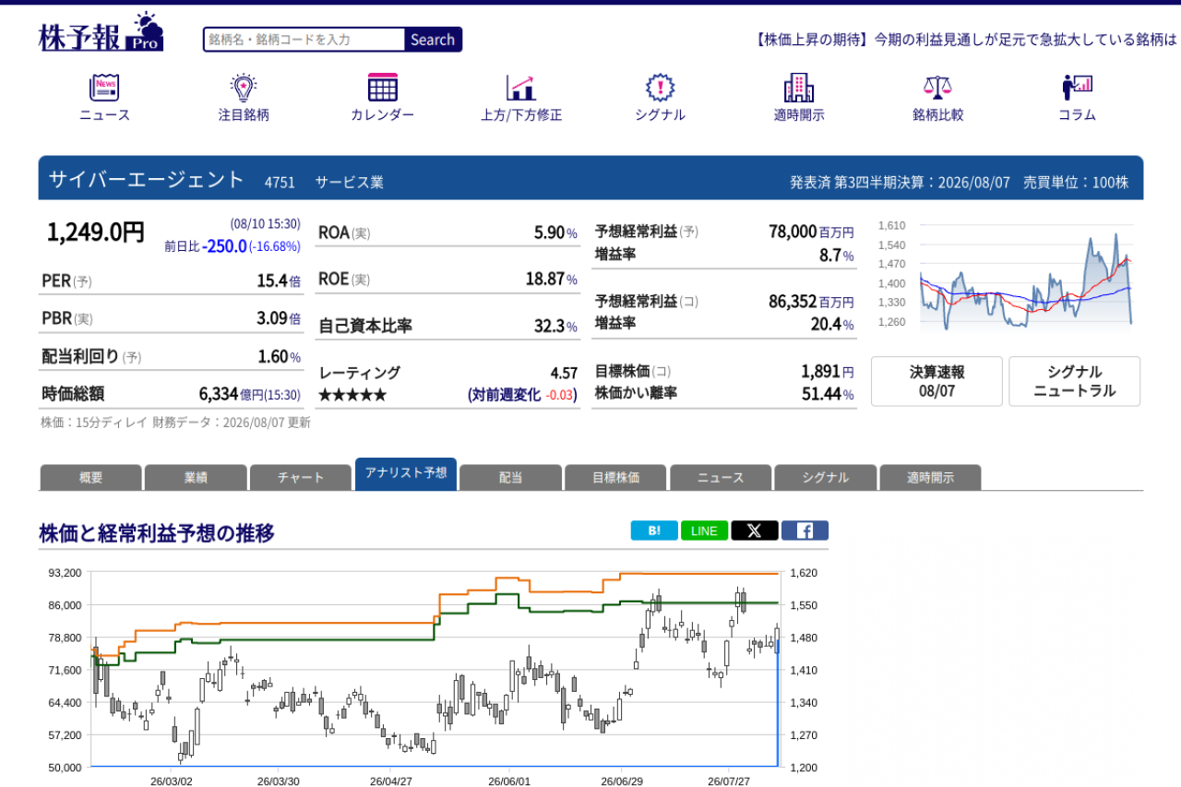Click the 目標株価 value 1,891円
This screenshot has width=1181, height=787.
click(828, 371)
